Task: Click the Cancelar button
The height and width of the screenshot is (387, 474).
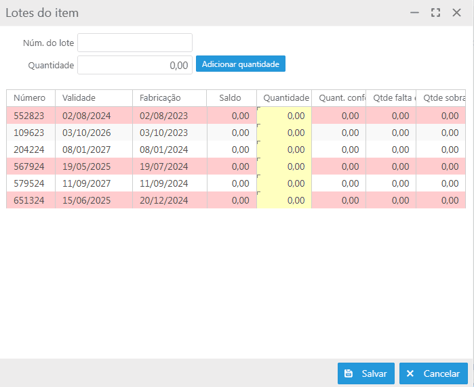Action: pos(433,373)
